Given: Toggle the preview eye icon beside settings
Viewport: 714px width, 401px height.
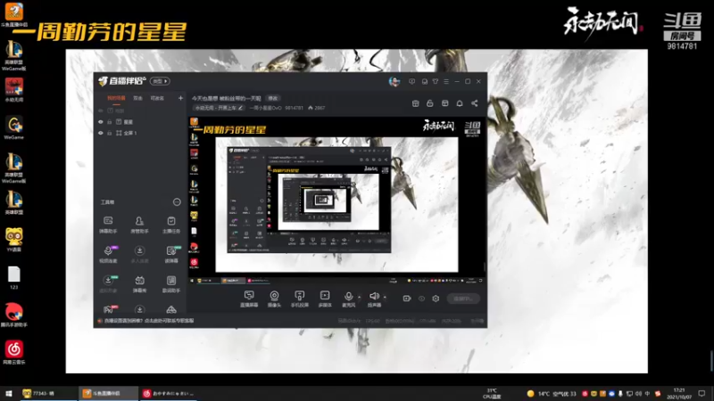Looking at the screenshot, I should (421, 299).
